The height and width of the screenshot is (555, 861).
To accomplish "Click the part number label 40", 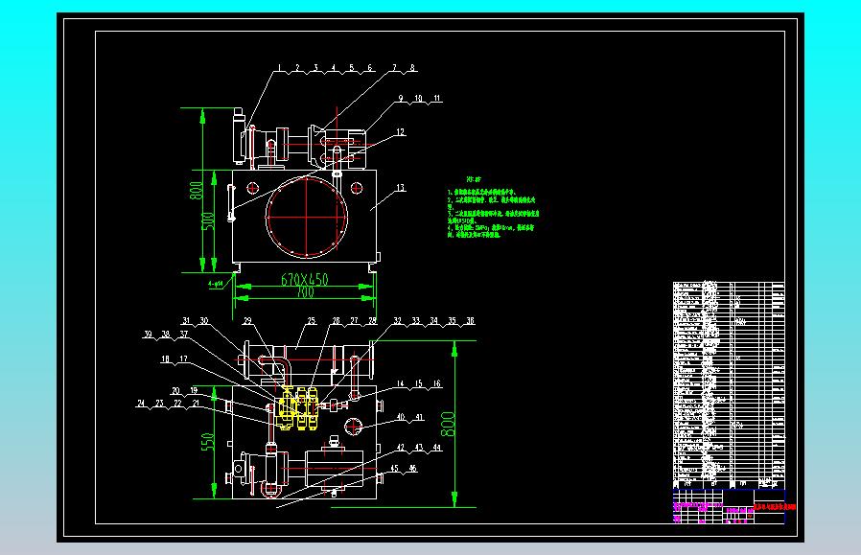I will [x=401, y=418].
